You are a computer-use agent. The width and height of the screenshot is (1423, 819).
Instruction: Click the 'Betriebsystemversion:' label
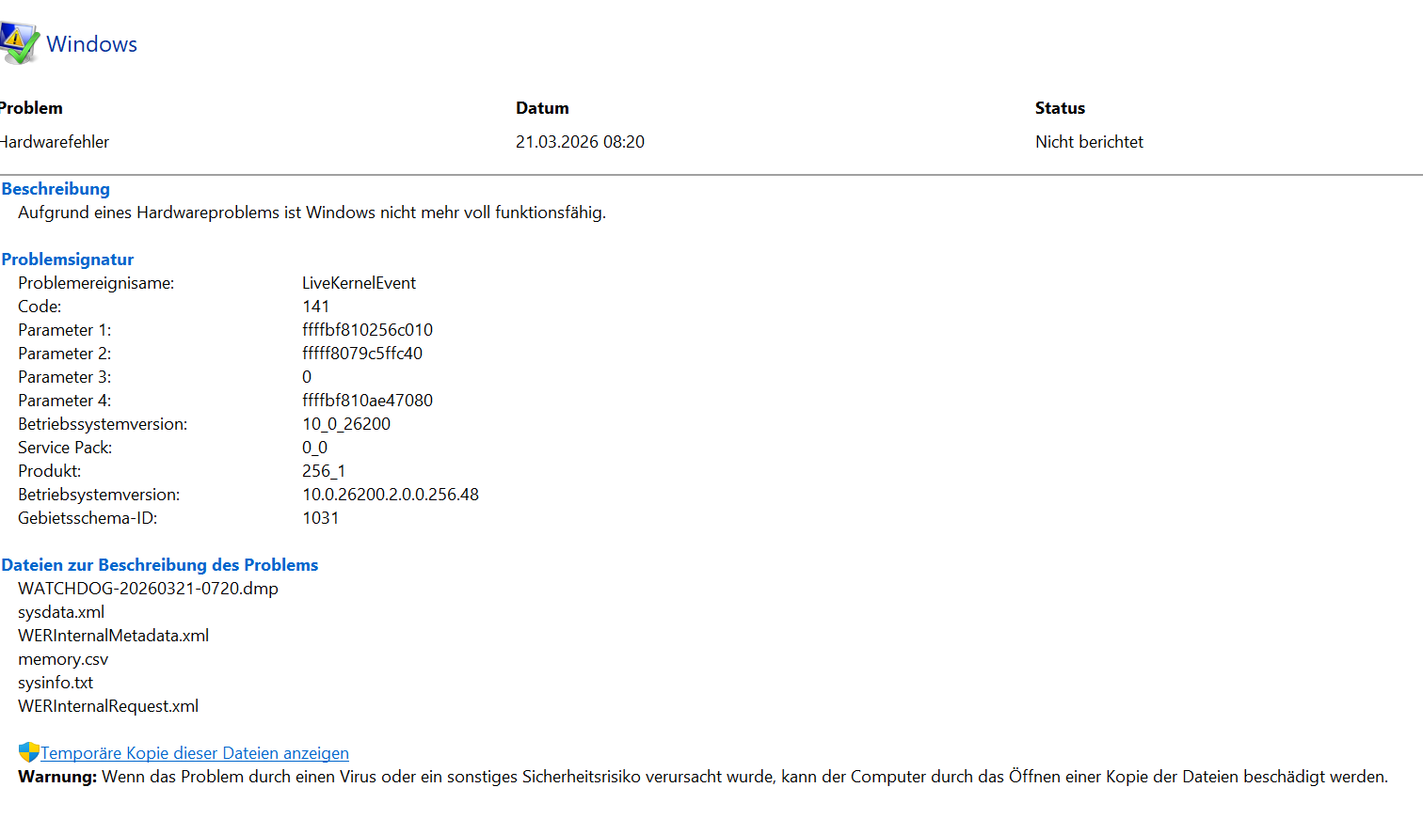pos(99,495)
